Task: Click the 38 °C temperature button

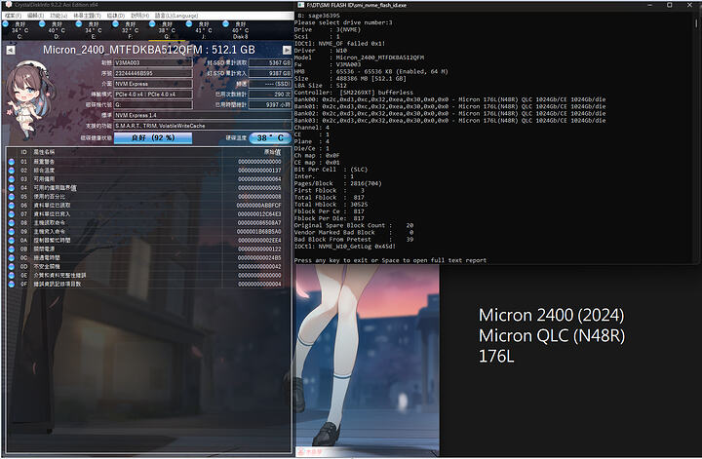Action: [x=270, y=137]
